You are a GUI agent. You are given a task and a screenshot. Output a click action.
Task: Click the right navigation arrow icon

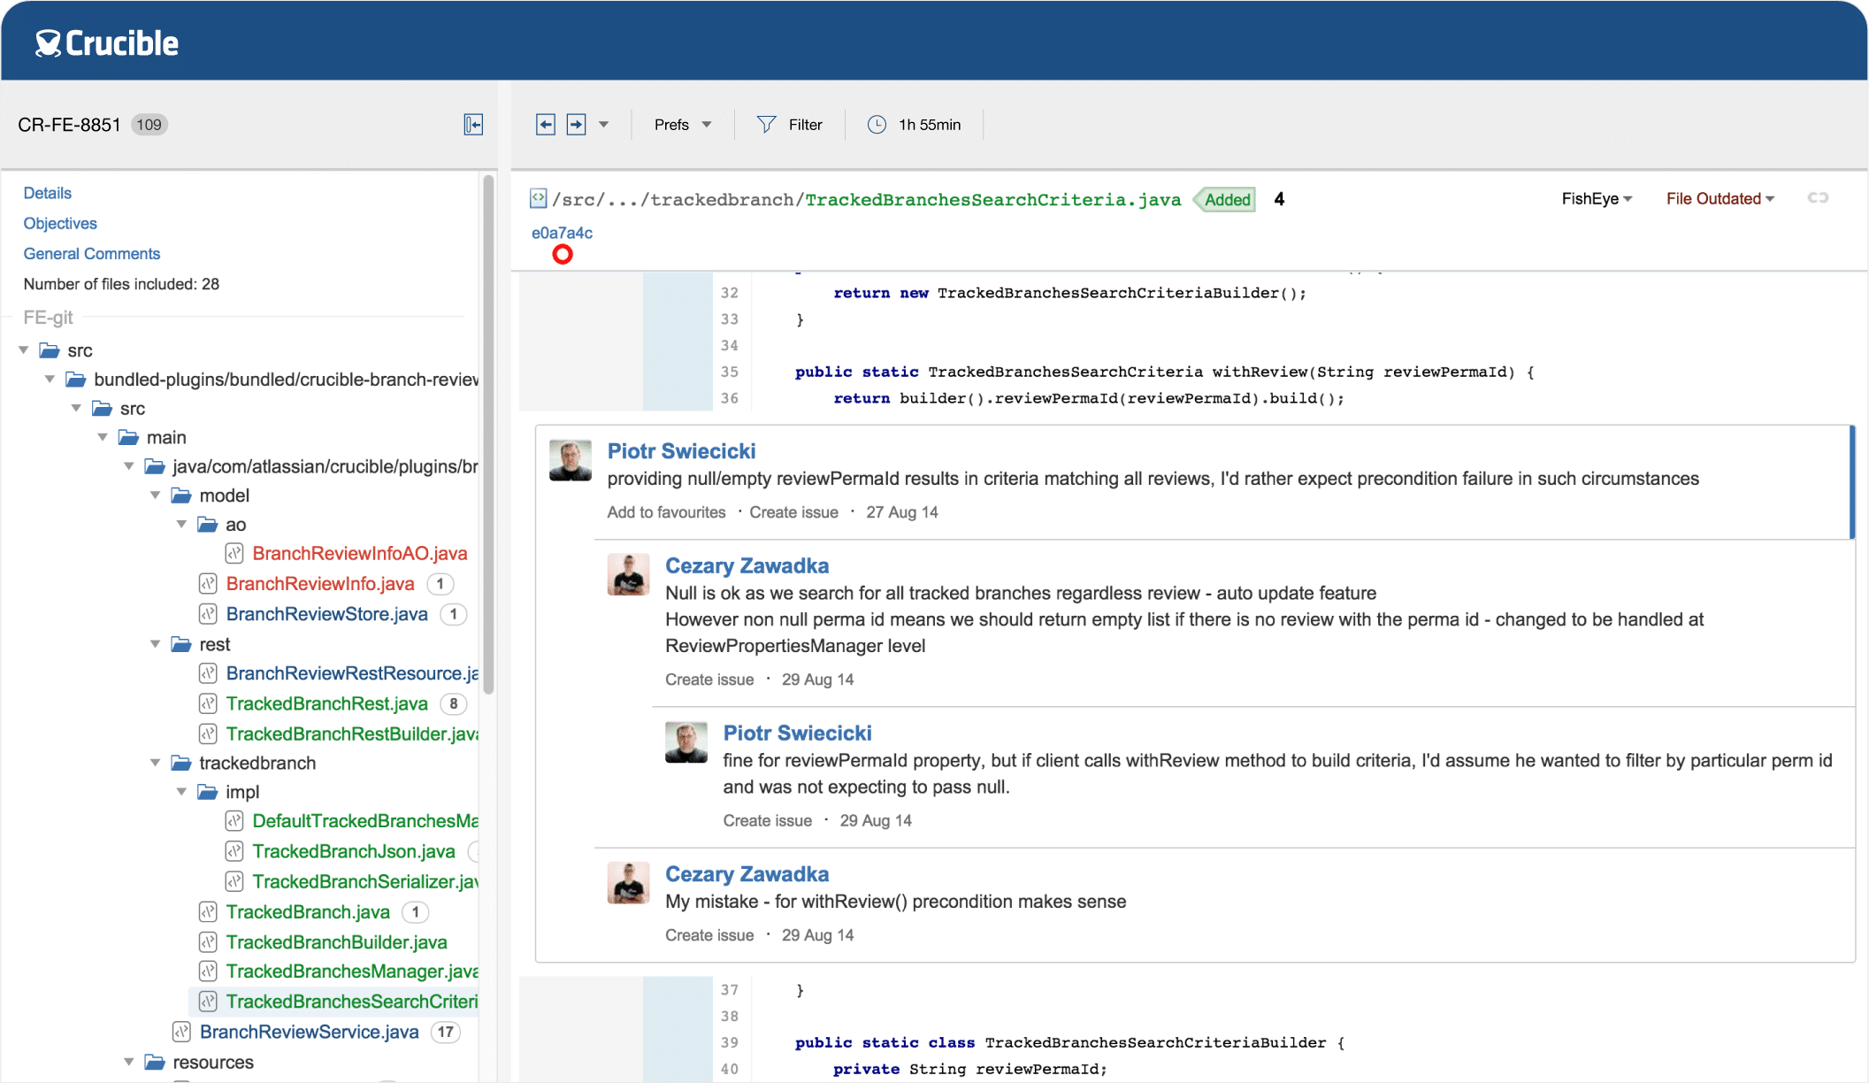point(576,124)
